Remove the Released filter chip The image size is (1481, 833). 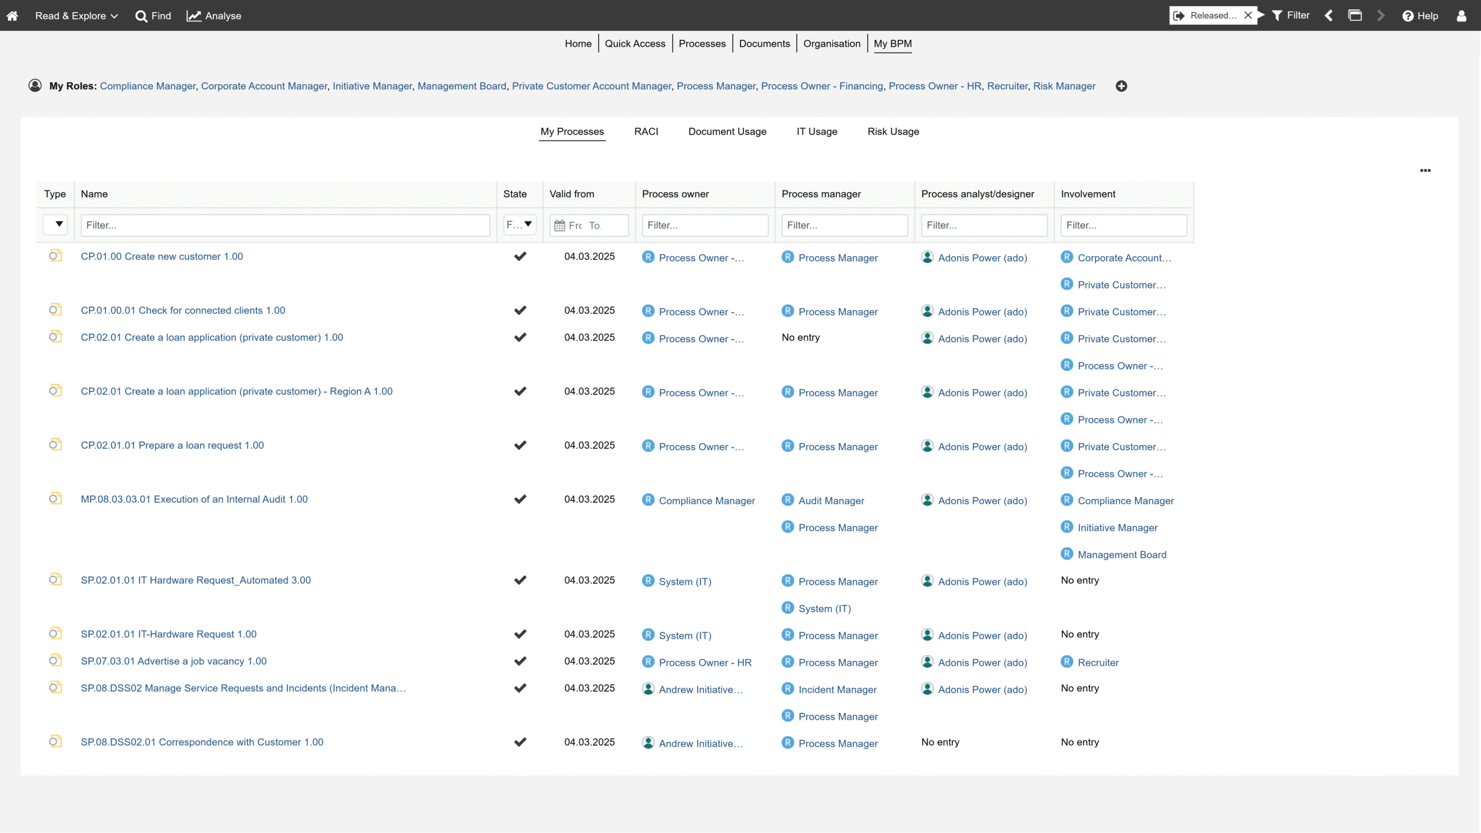1248,16
